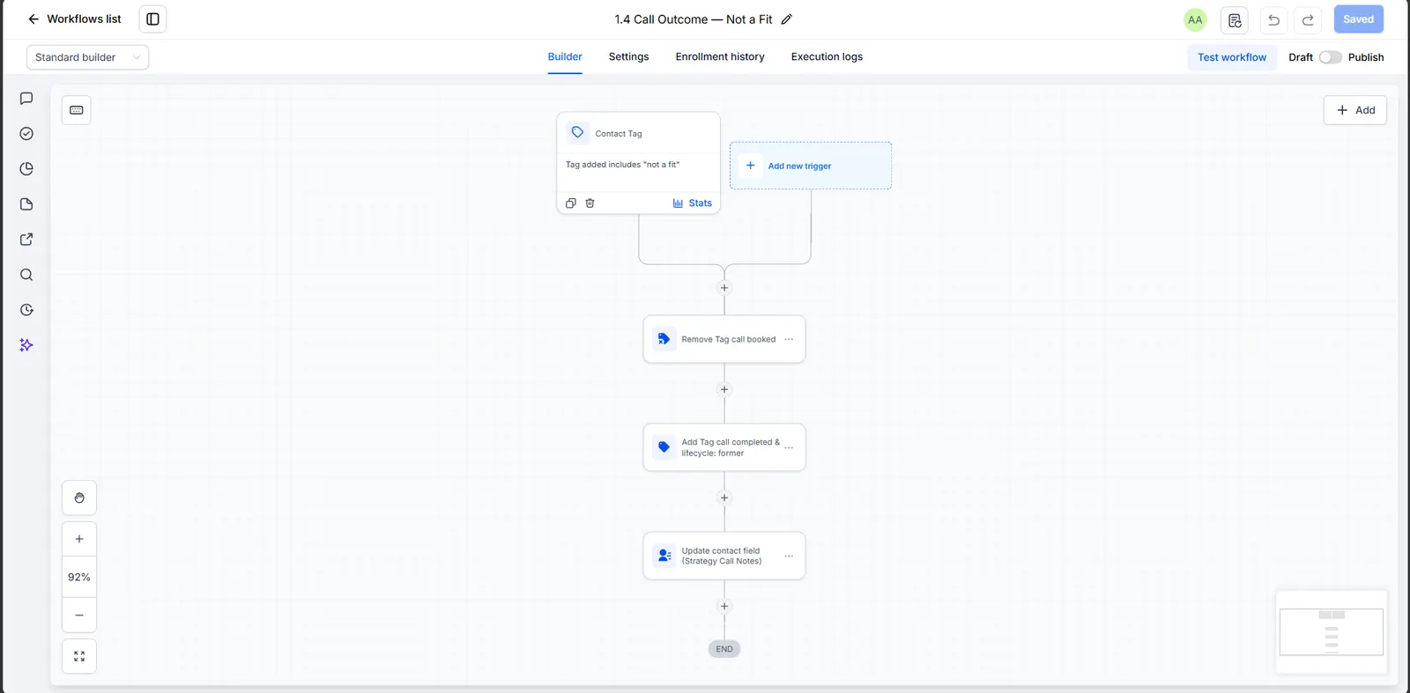Open the pie chart sidebar icon
The height and width of the screenshot is (693, 1410).
coord(26,169)
